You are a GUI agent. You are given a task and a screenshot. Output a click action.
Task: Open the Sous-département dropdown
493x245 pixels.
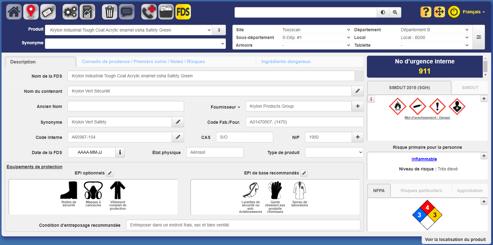click(x=316, y=37)
